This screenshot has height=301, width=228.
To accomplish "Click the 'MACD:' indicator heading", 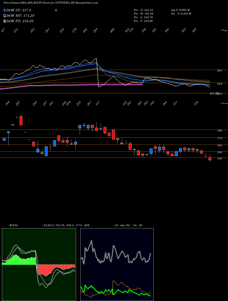I will coord(13,225).
